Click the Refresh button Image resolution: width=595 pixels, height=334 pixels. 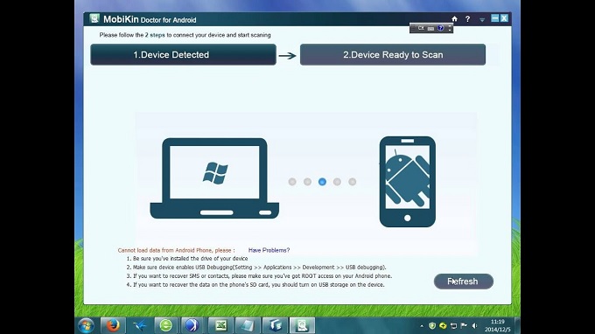click(464, 282)
